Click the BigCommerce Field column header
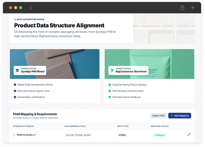 point(75,126)
